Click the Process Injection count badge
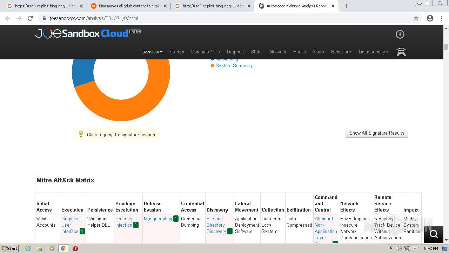 tap(136, 225)
